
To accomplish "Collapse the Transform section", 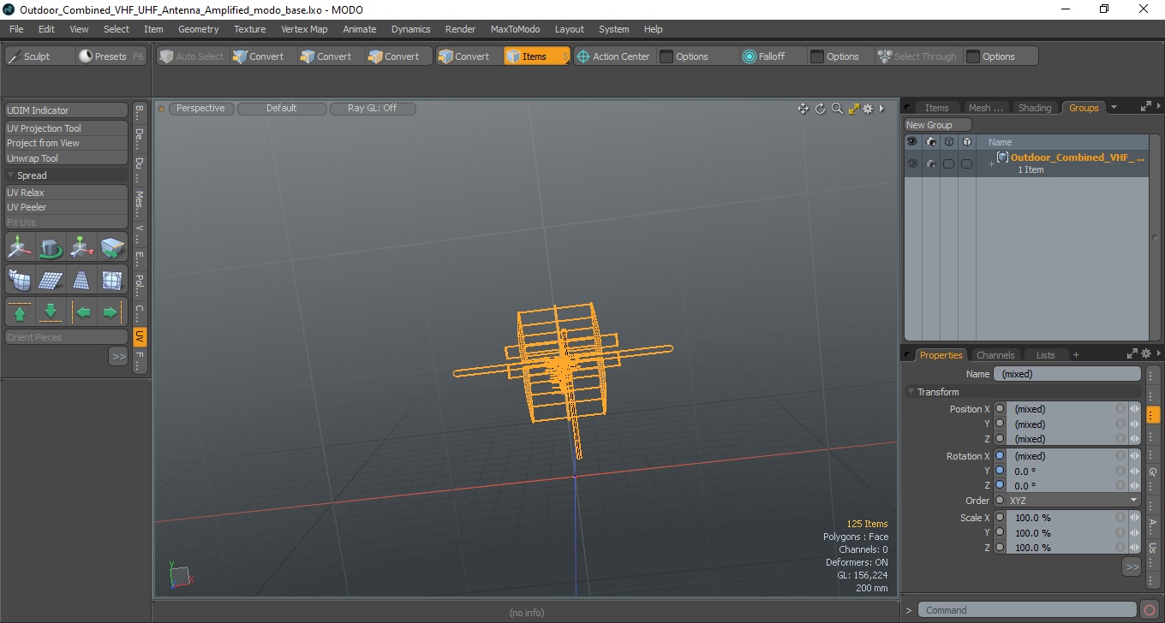I will tap(911, 392).
